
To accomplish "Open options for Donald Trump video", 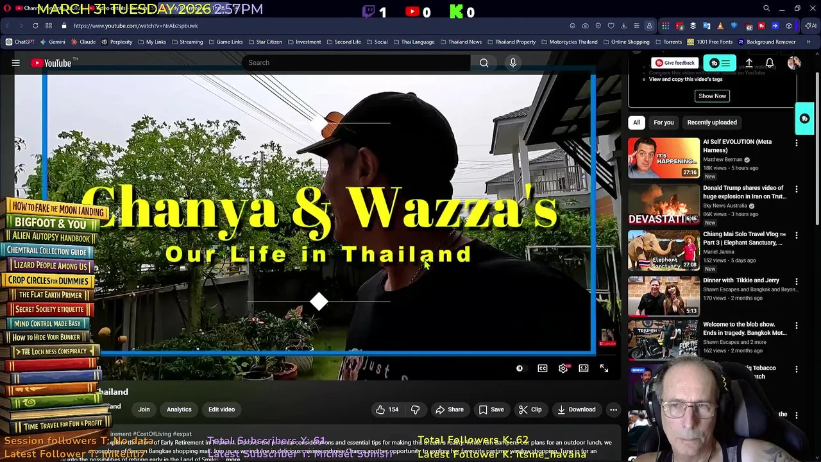I will 797,189.
